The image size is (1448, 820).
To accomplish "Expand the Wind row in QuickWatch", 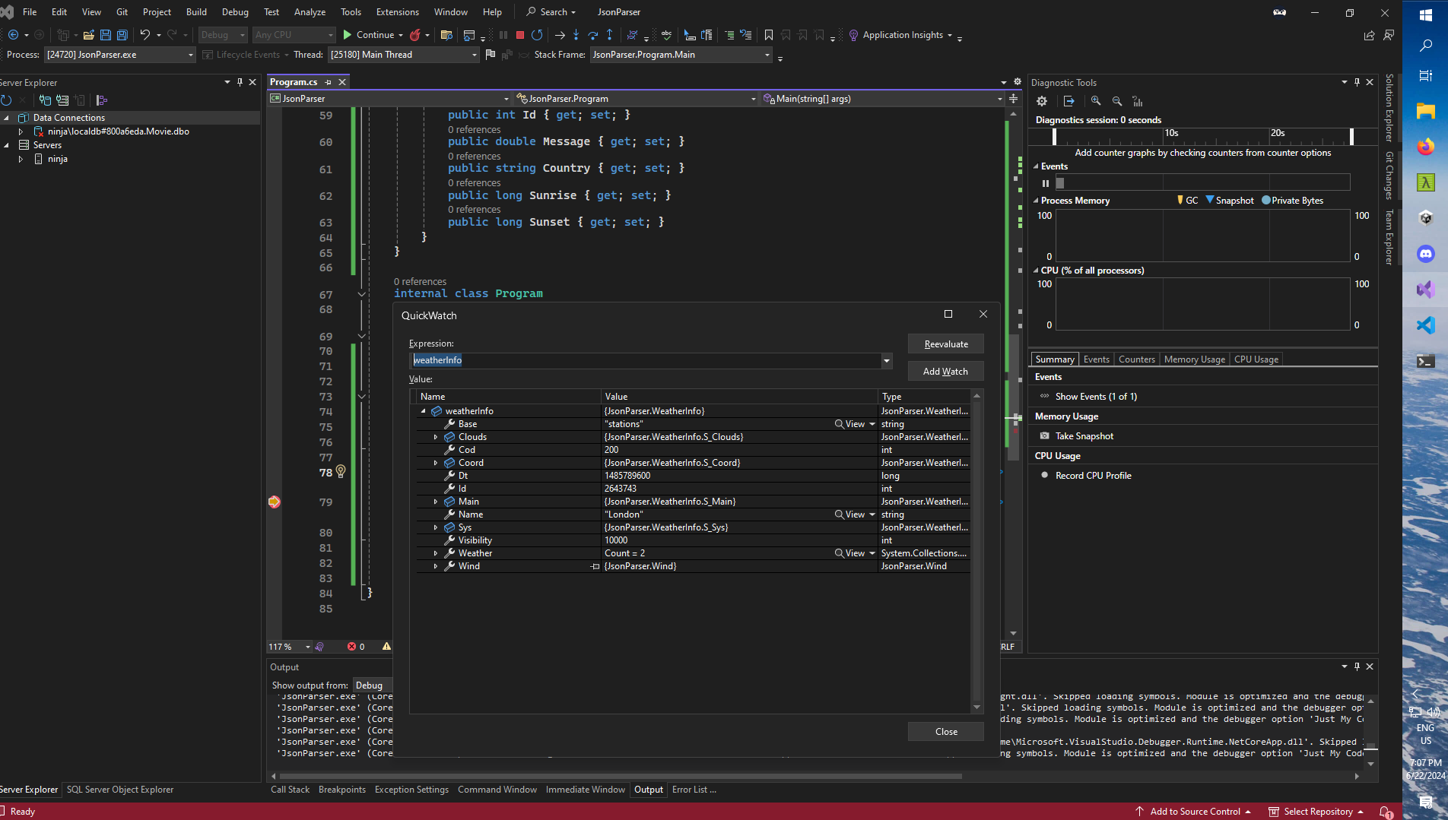I will click(x=436, y=566).
